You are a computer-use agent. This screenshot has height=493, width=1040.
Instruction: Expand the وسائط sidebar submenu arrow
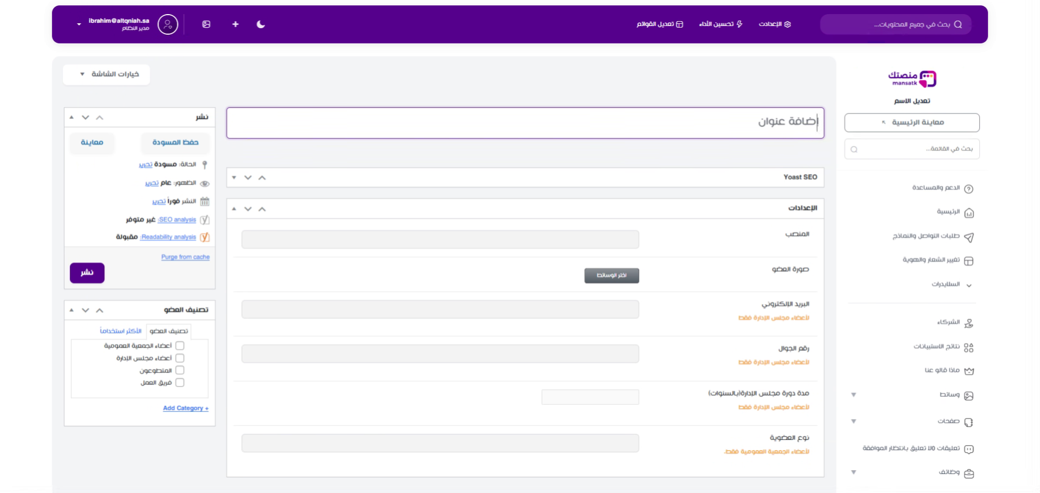[854, 395]
